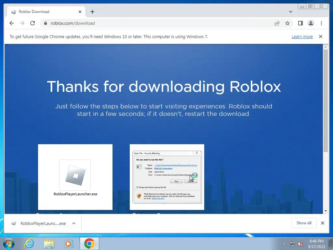Close the Roblox Download tab

80,12
